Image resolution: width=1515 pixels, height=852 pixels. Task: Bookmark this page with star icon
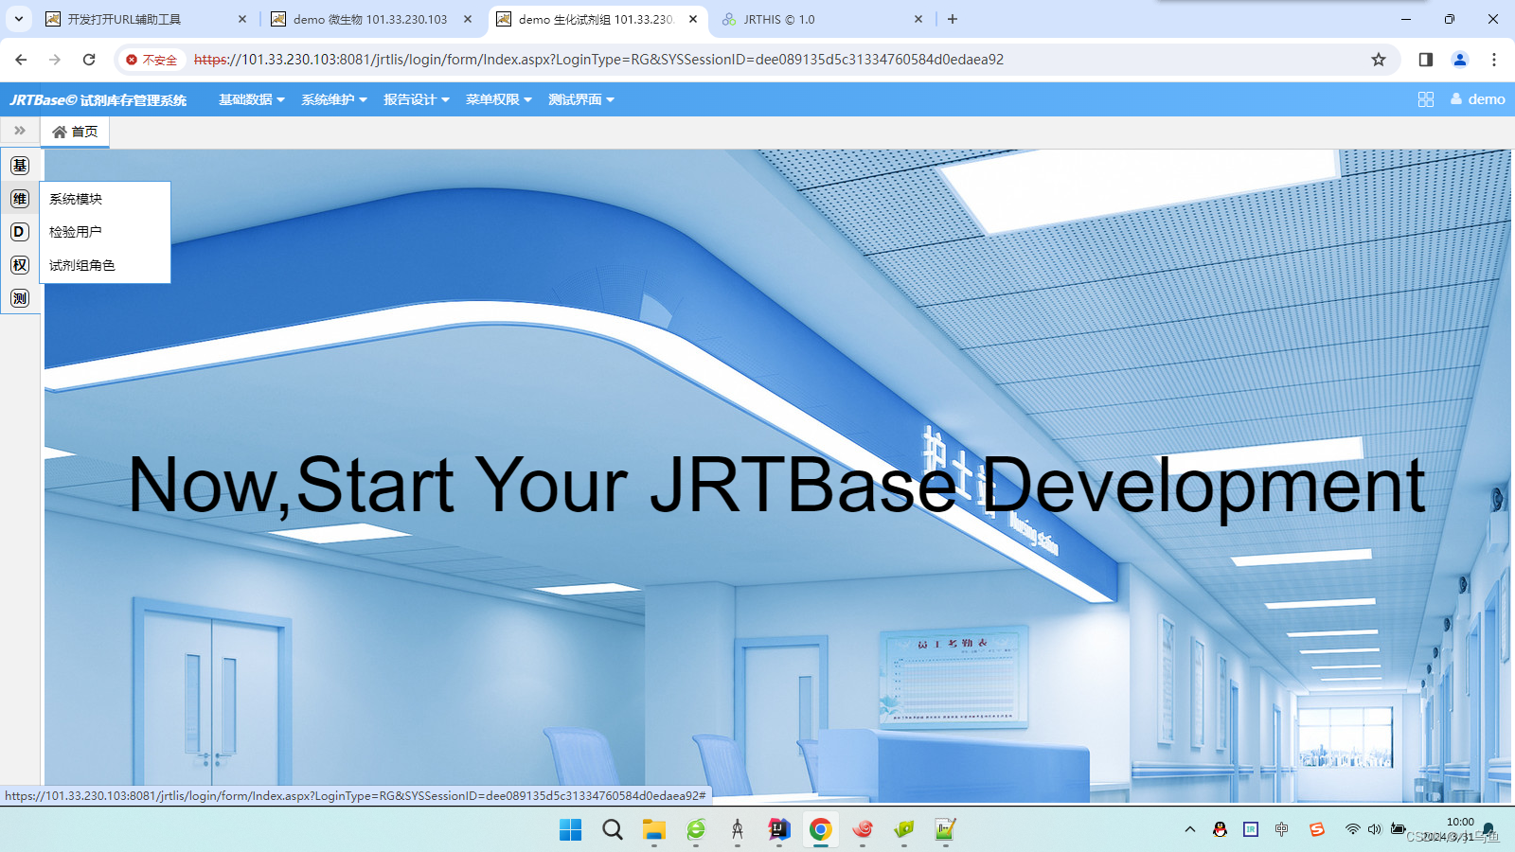1379,60
